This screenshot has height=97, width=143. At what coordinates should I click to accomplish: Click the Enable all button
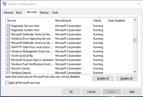point(103,78)
